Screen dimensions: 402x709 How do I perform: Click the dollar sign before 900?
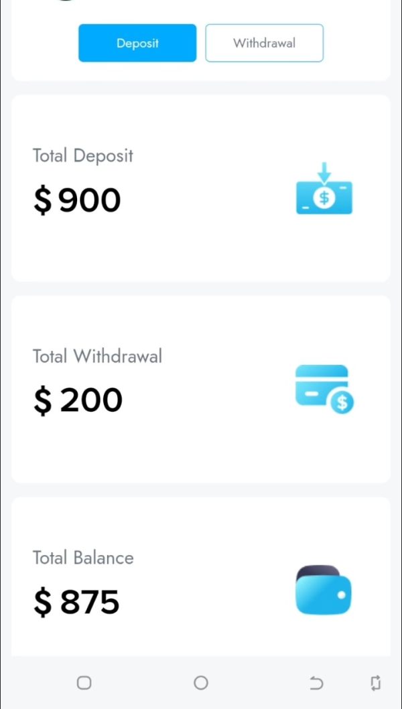(x=42, y=200)
